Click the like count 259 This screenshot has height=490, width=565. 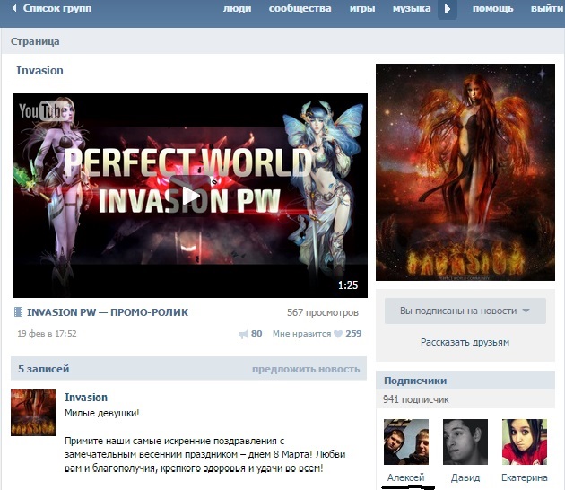pos(353,333)
